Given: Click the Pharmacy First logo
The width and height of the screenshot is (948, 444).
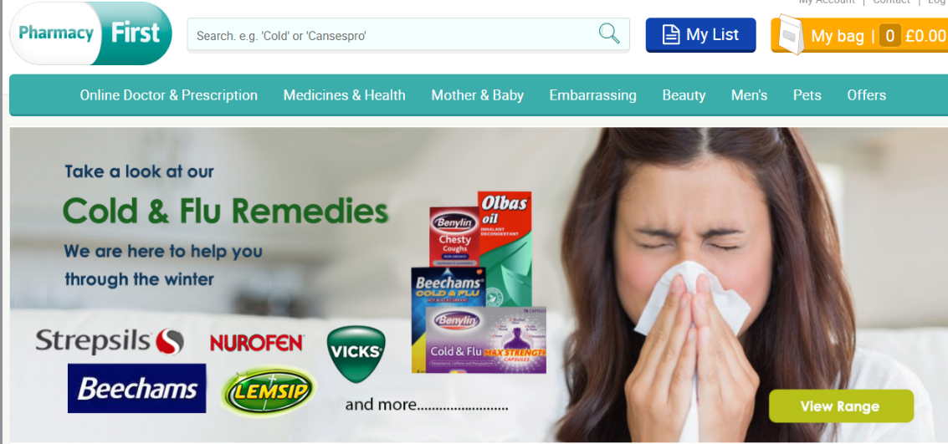Looking at the screenshot, I should pos(90,33).
